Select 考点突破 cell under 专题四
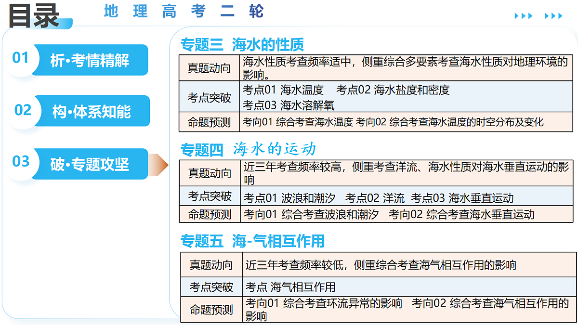Viewport: 578px width, 325px height. coord(210,196)
